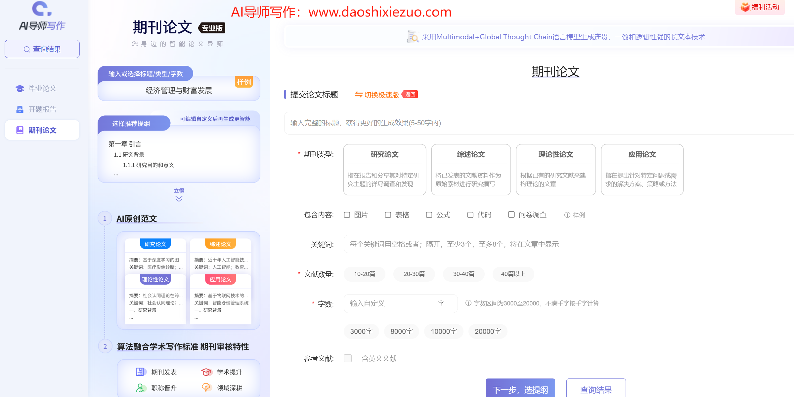Click 经济管理与财富发展 sample title
794x397 pixels.
click(179, 91)
